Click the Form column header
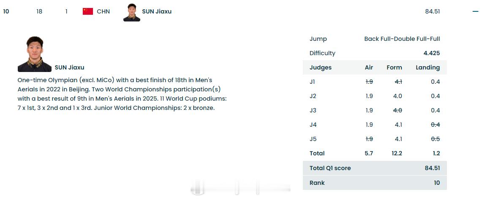This screenshot has height=200, width=482. [395, 67]
